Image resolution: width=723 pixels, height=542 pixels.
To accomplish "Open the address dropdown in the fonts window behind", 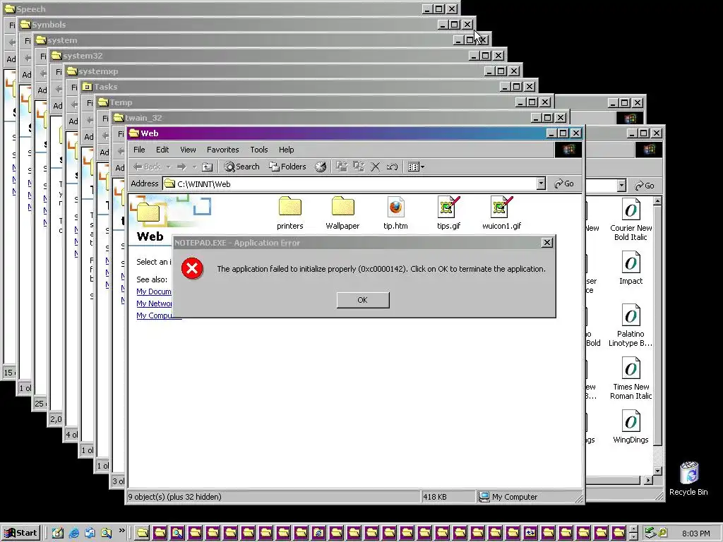I will point(621,186).
